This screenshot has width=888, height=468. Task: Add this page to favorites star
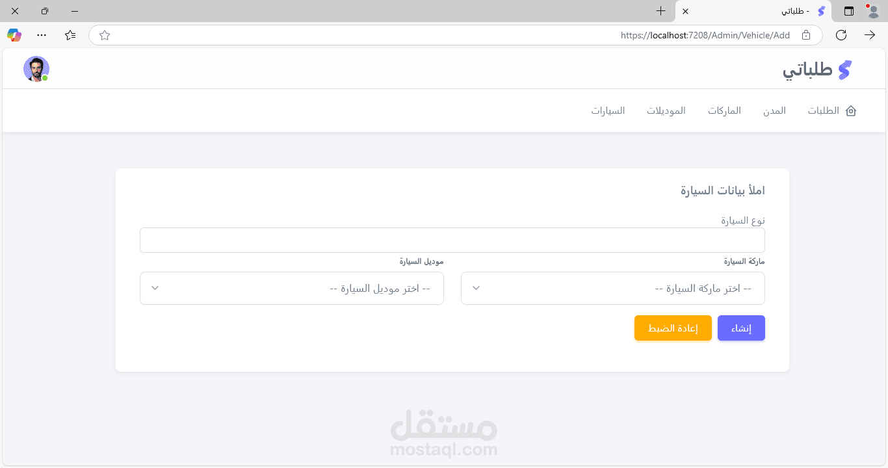coord(105,35)
